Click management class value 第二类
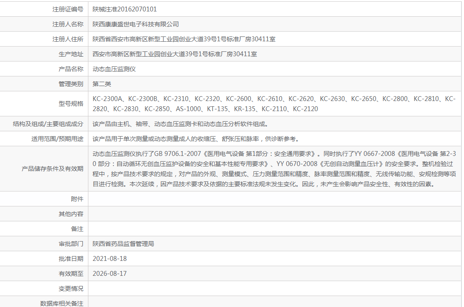 [102, 84]
